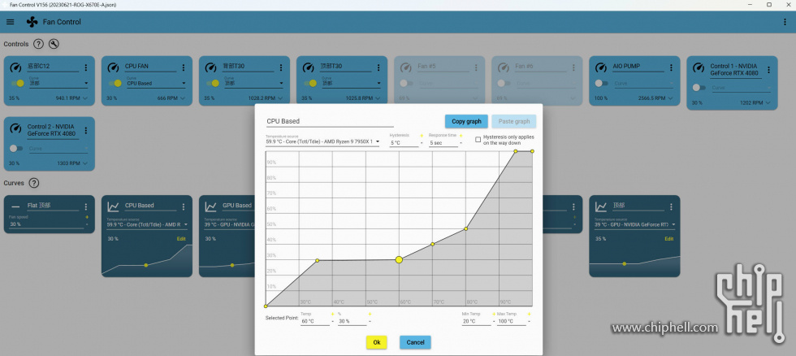The height and width of the screenshot is (356, 796).
Task: Click Edit on the rightmost 顶部 curve card
Action: pyautogui.click(x=668, y=239)
